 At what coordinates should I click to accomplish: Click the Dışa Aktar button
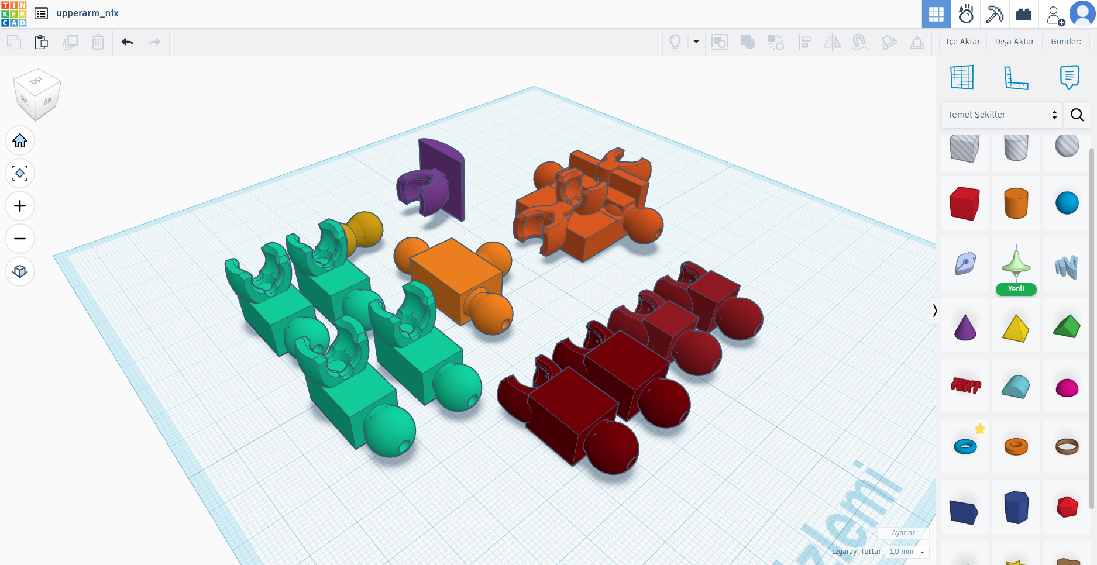click(1015, 42)
